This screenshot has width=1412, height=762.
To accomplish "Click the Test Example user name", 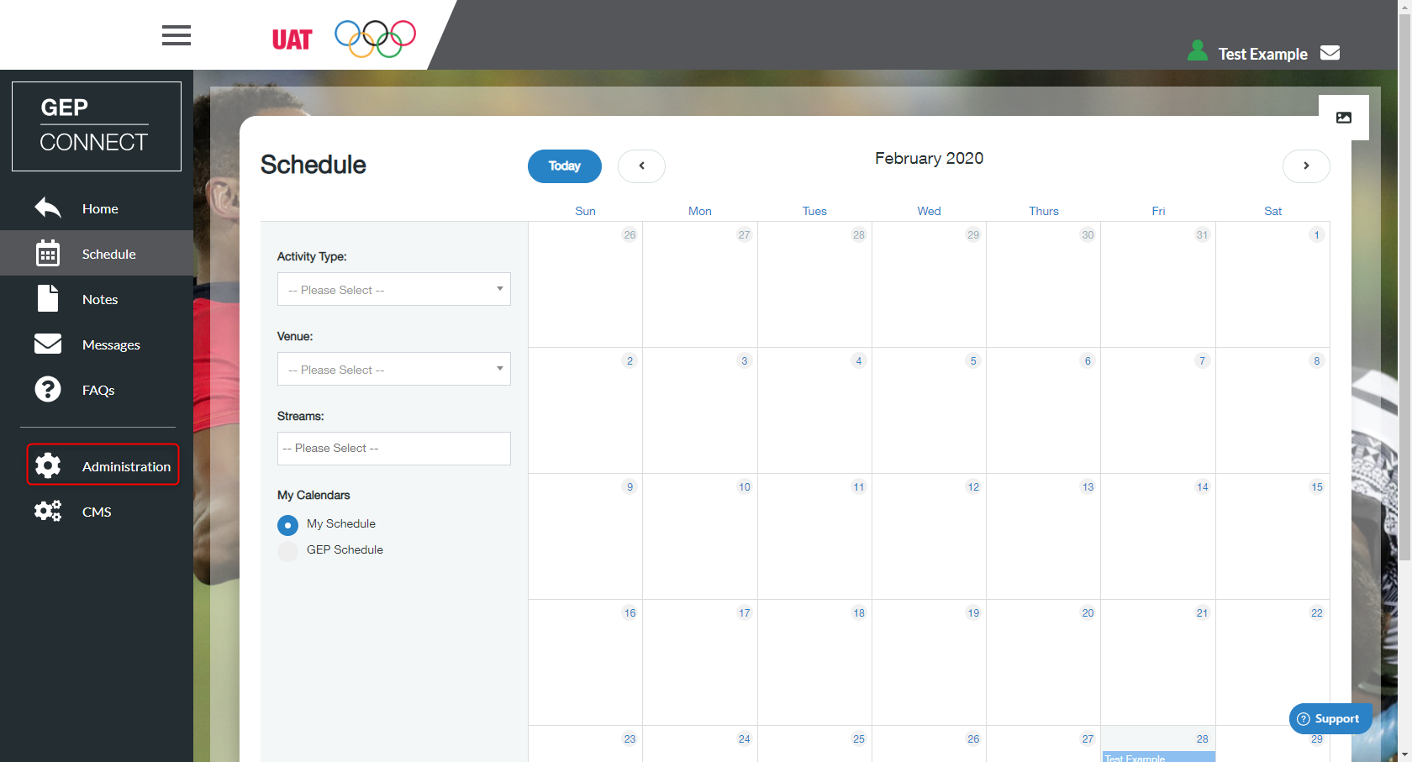I will click(x=1262, y=54).
